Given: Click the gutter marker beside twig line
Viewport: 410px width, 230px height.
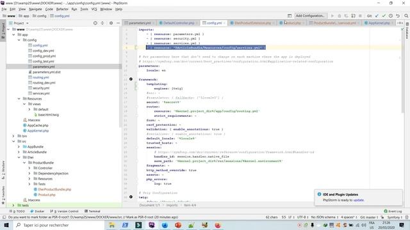Looking at the screenshot, I should pyautogui.click(x=131, y=197).
